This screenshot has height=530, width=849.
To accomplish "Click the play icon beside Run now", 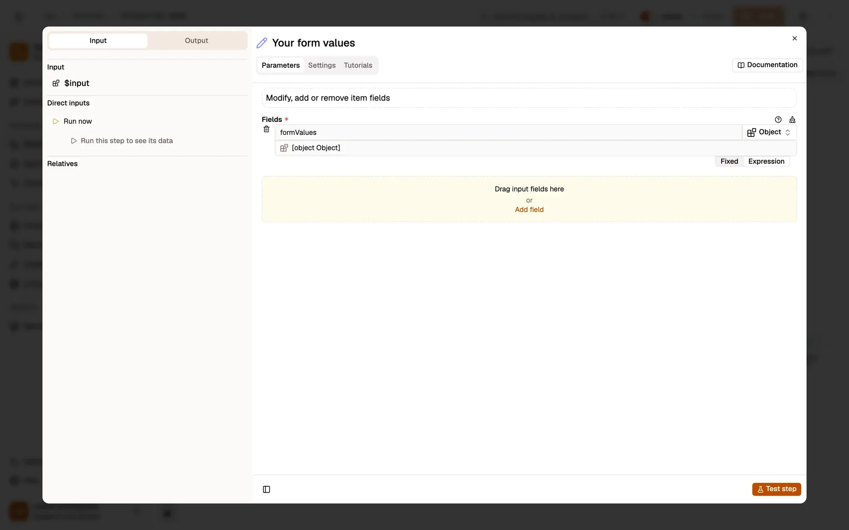I will (56, 121).
